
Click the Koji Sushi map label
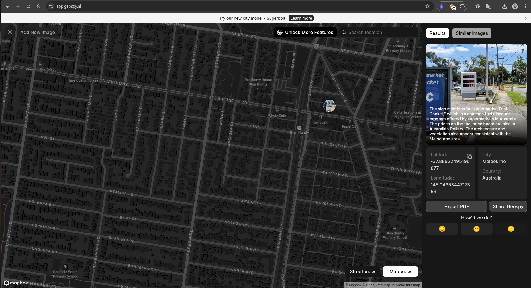coord(320,122)
